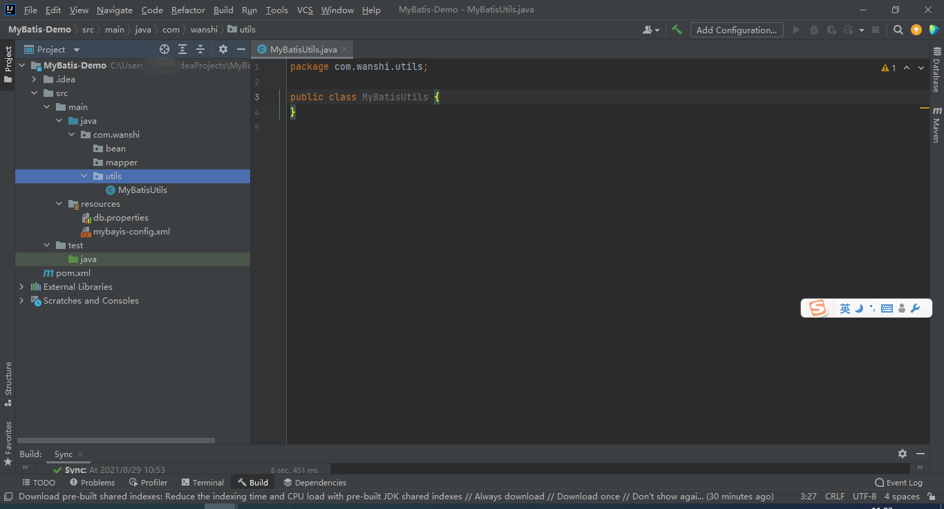Click Expand All in Project panel

point(182,49)
